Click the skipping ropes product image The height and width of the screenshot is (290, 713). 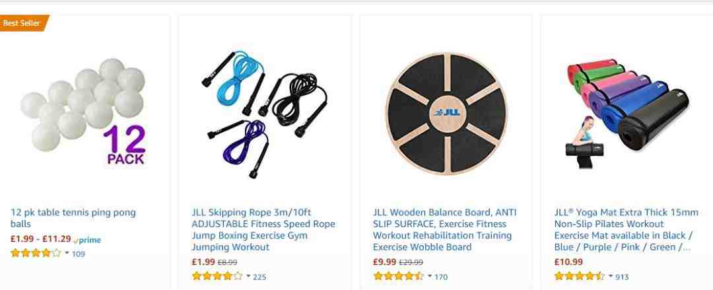[264, 114]
